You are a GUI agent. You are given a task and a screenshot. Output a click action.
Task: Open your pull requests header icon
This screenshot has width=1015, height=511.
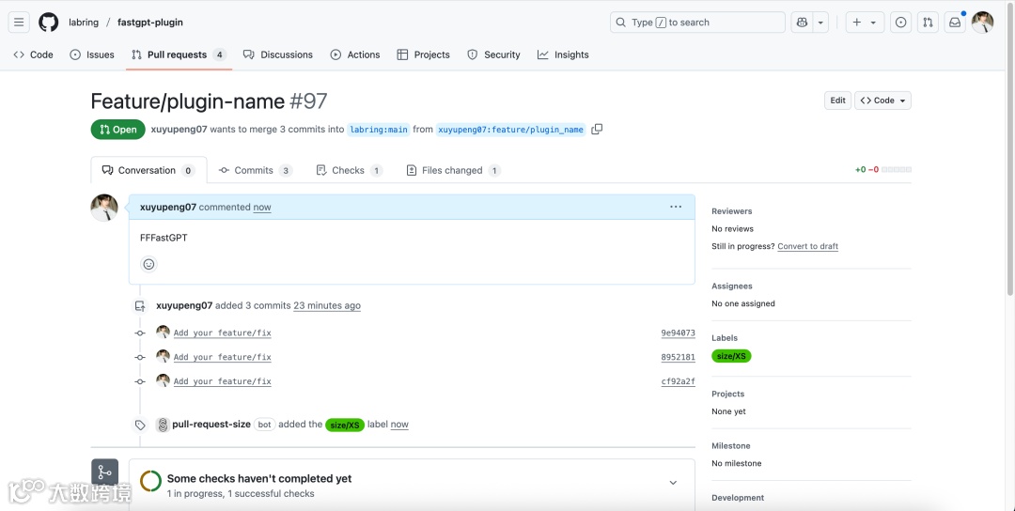928,22
